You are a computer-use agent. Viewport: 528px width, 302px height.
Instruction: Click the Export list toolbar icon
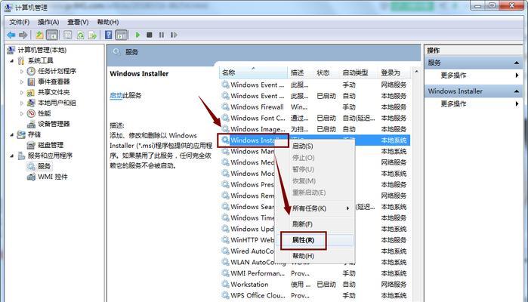tap(92, 35)
